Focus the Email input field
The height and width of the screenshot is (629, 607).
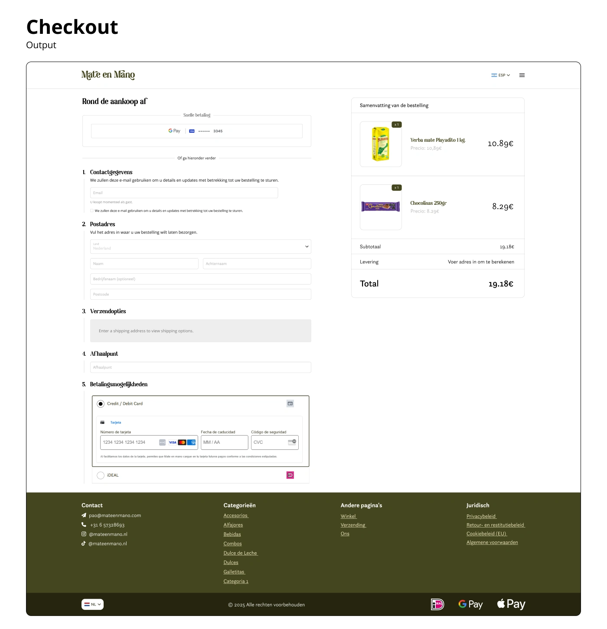[184, 193]
